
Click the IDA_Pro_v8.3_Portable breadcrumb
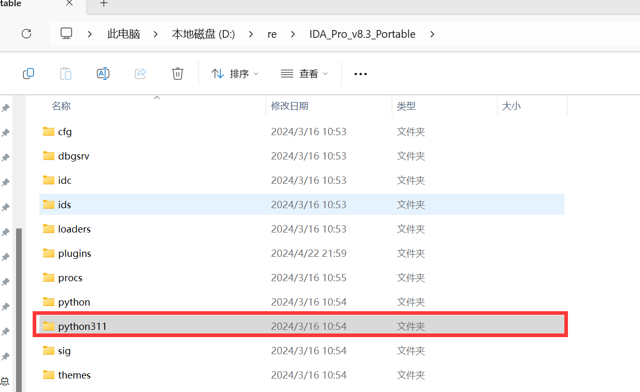coord(362,34)
